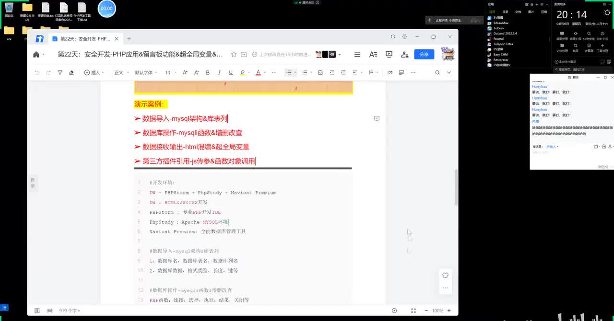Insert a horizontal divider line

pos(401,72)
